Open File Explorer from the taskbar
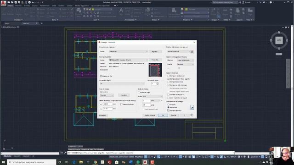The height and width of the screenshot is (165, 294). [x=81, y=162]
